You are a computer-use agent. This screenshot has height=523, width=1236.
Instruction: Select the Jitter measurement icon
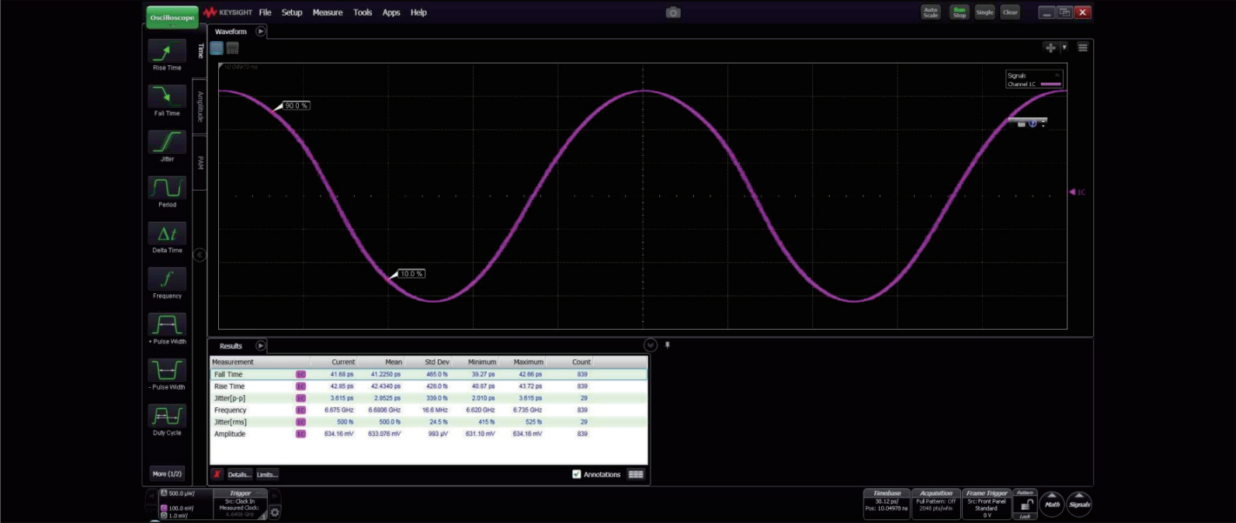[167, 143]
